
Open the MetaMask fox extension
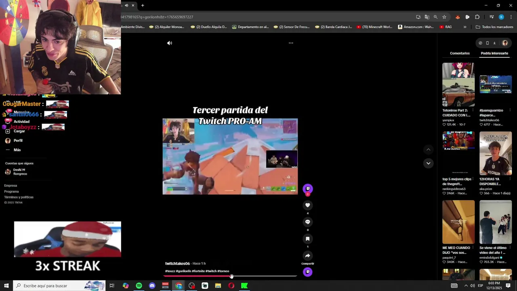coord(458,17)
